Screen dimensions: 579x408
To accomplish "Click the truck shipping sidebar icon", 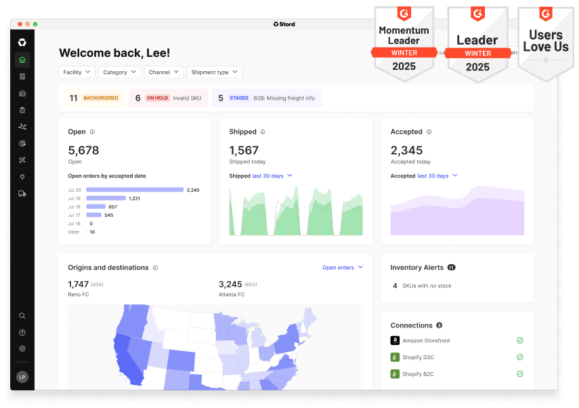I will [22, 194].
